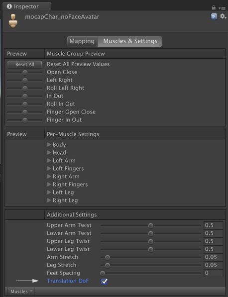Click the mocapChar avatar mannequin icon
This screenshot has width=228, height=297.
13,21
